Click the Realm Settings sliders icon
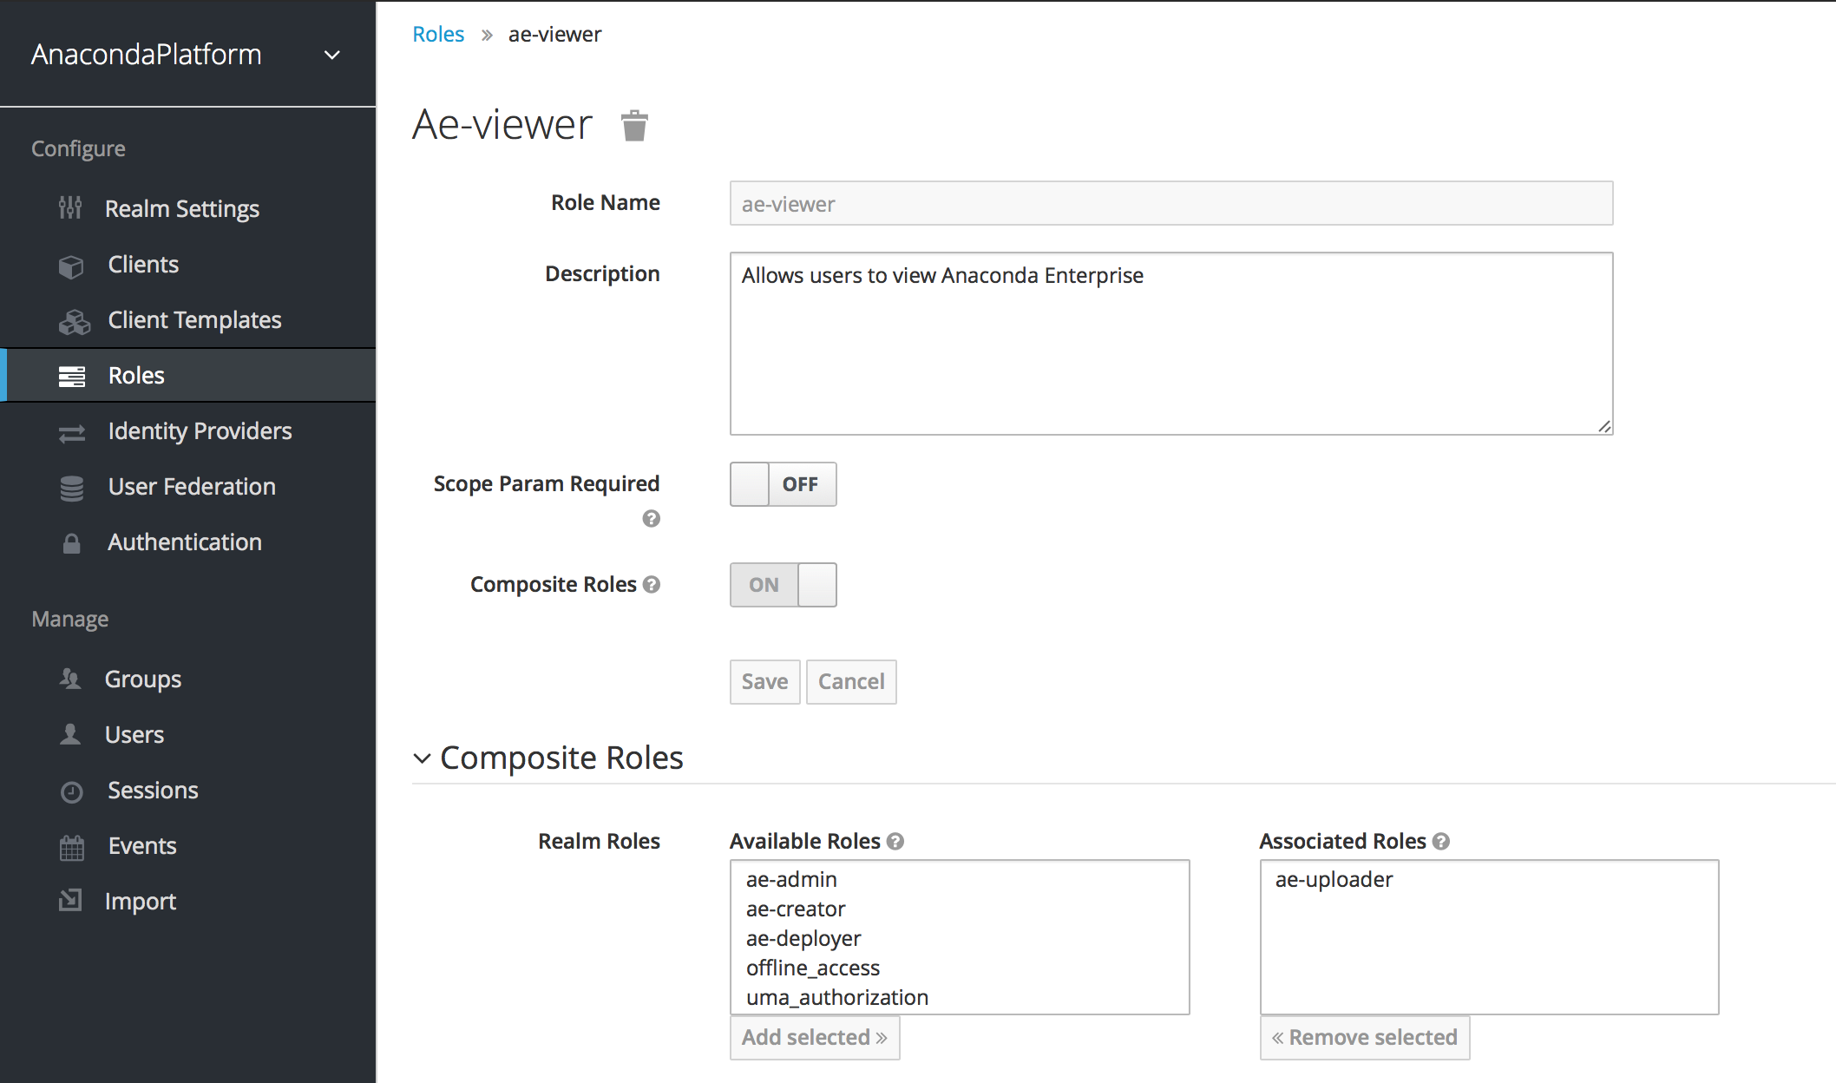The image size is (1836, 1083). (70, 208)
